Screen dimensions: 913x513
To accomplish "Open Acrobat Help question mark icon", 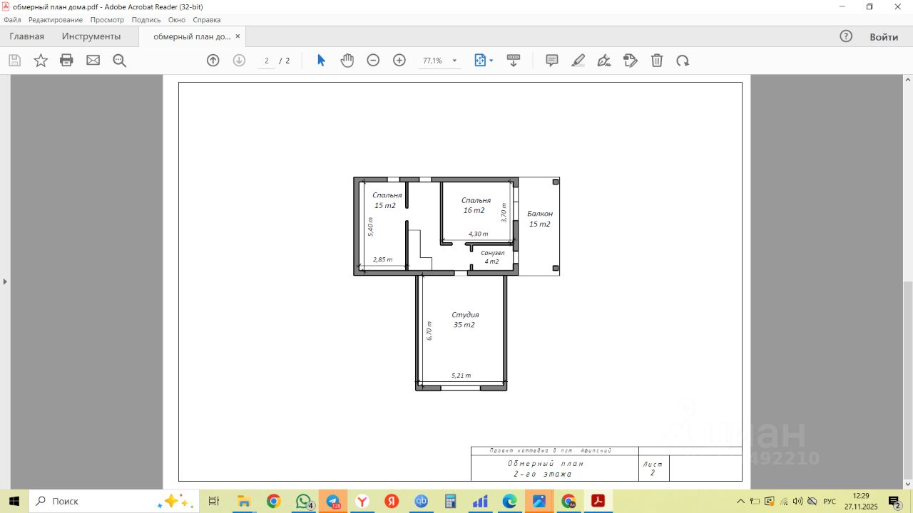I will coord(846,36).
